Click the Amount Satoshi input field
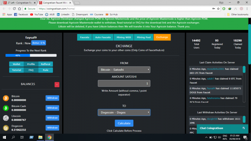 [x=124, y=83]
